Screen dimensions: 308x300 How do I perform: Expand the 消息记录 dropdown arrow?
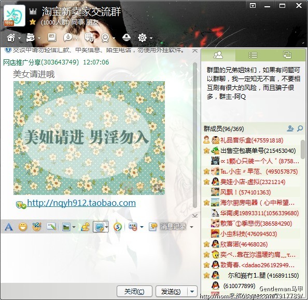coord(191,227)
